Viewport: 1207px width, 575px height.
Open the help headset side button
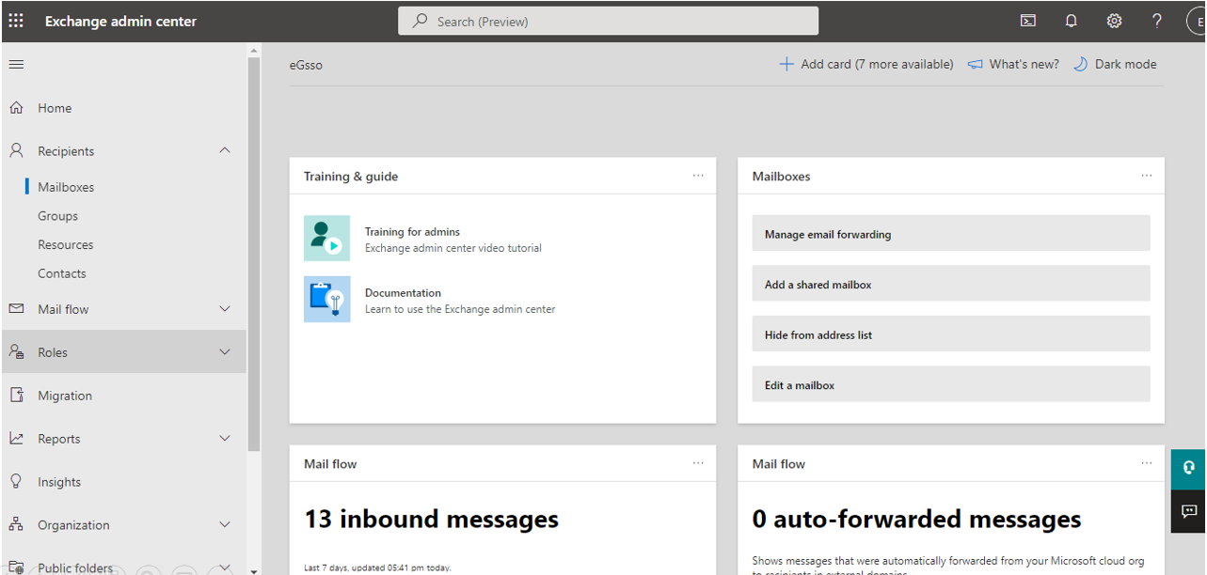click(1189, 467)
